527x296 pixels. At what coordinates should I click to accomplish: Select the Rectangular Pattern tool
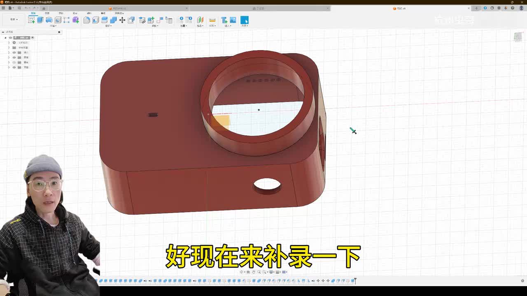(66, 20)
